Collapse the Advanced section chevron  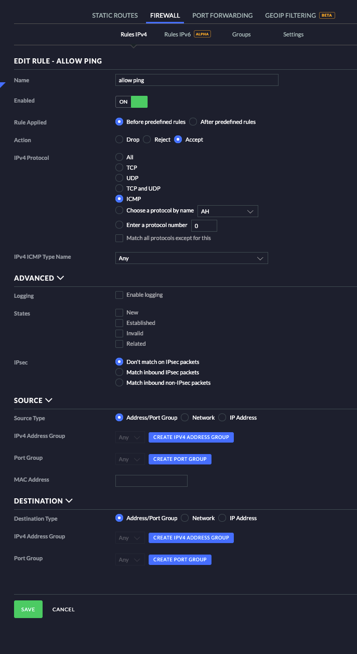tap(60, 278)
